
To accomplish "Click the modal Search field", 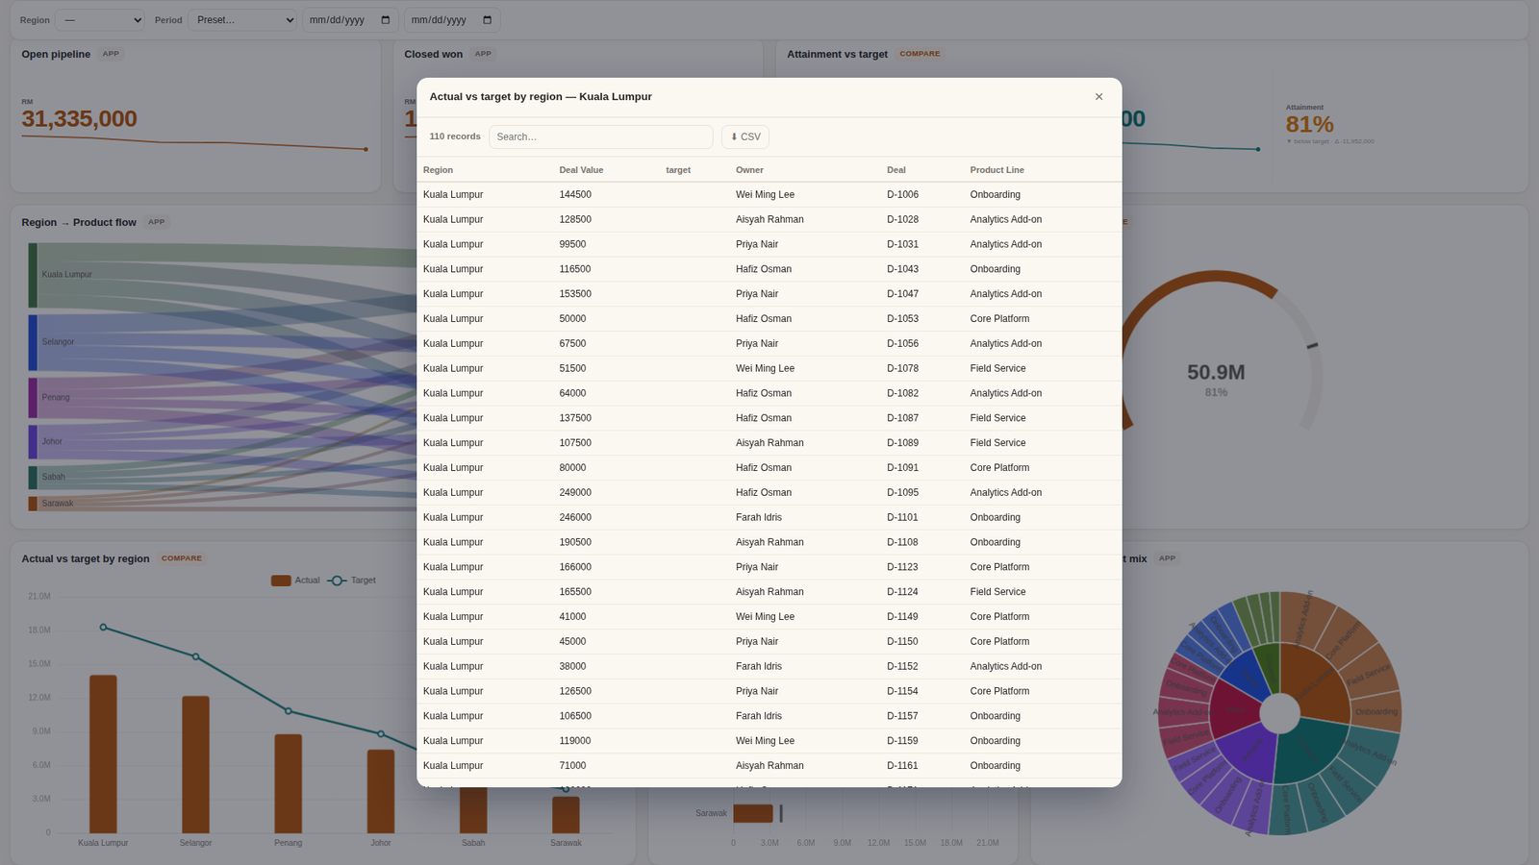I will coord(600,136).
